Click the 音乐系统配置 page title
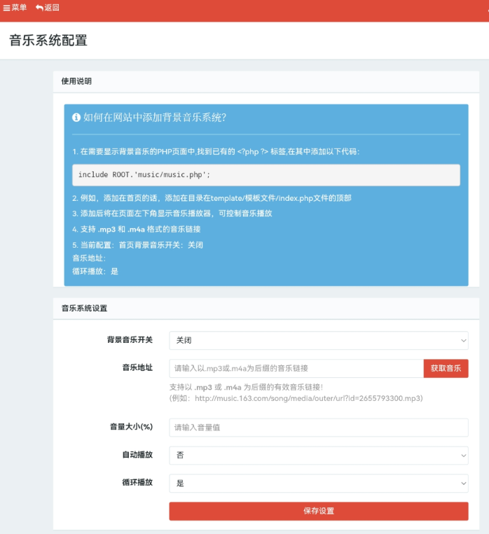 click(48, 41)
